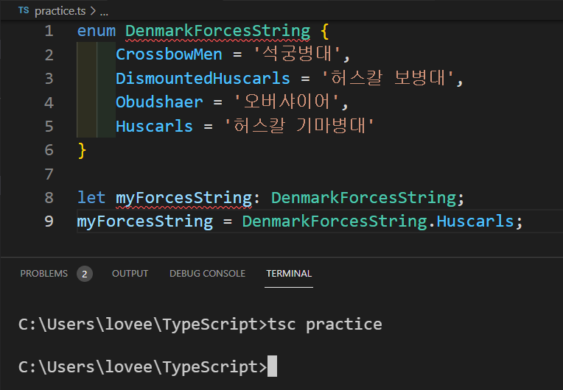This screenshot has height=390, width=563.
Task: Click myForcesString at start of line 9
Action: tap(145, 221)
